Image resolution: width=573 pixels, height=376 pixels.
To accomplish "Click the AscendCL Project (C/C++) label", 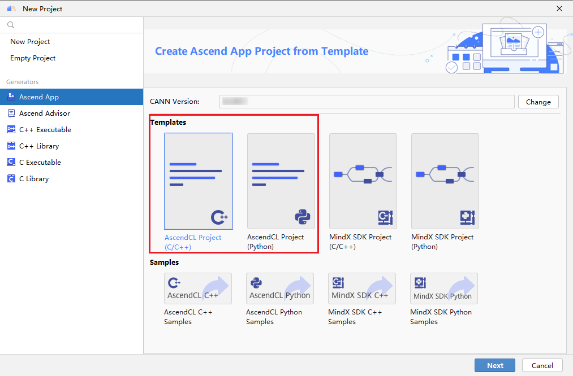I will [193, 242].
